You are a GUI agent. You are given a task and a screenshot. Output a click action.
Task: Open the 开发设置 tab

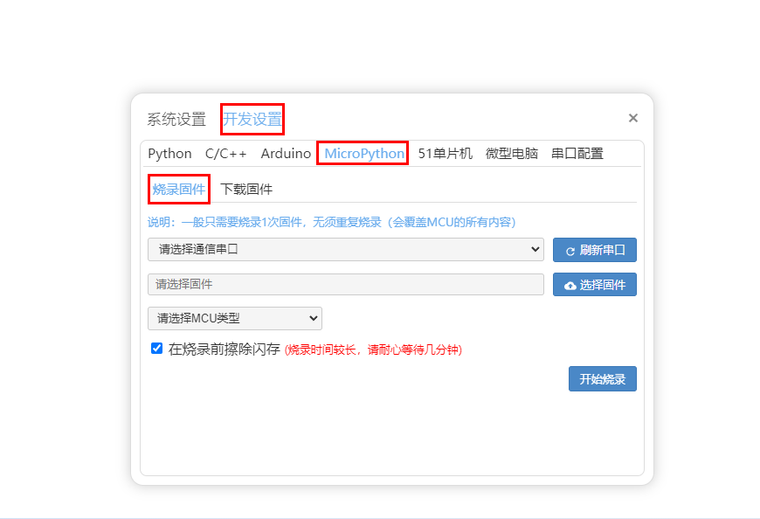click(x=252, y=119)
